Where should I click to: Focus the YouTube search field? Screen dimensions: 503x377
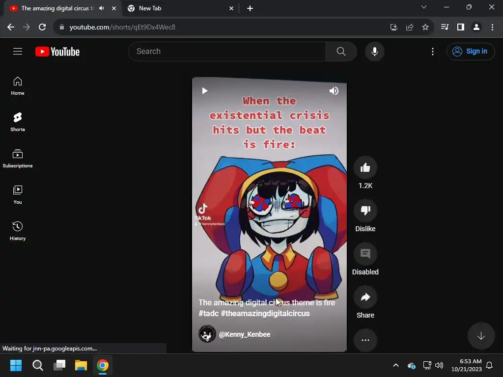click(227, 51)
